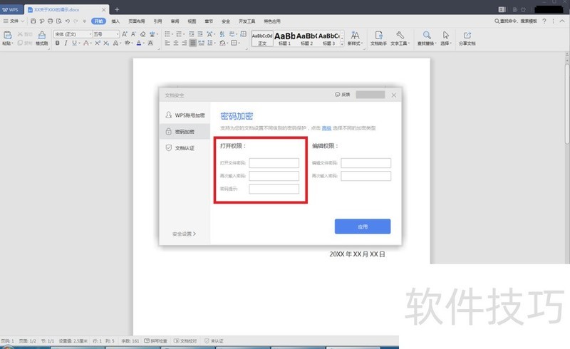This screenshot has width=570, height=349.
Task: Click the 打开文件密码 (open password) field
Action: (x=274, y=163)
